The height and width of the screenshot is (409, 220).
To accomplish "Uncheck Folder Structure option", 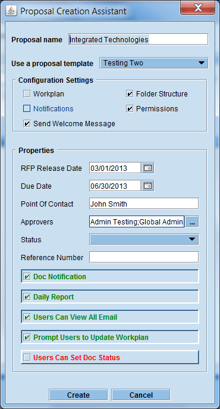I will pyautogui.click(x=130, y=94).
